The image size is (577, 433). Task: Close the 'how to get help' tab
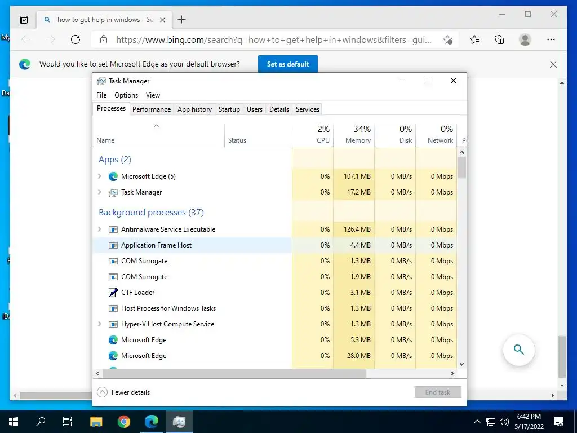click(162, 20)
